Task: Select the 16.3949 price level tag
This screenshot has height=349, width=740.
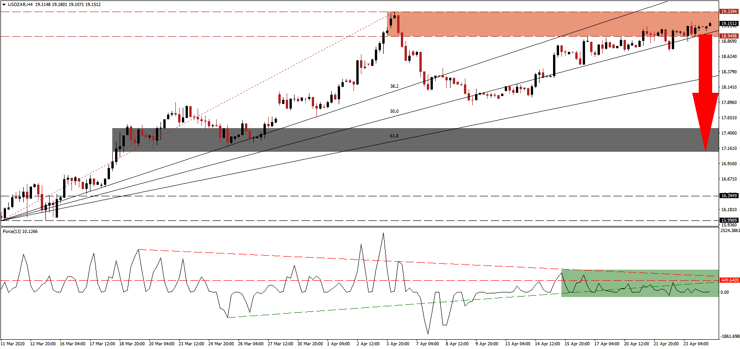Action: pyautogui.click(x=729, y=196)
